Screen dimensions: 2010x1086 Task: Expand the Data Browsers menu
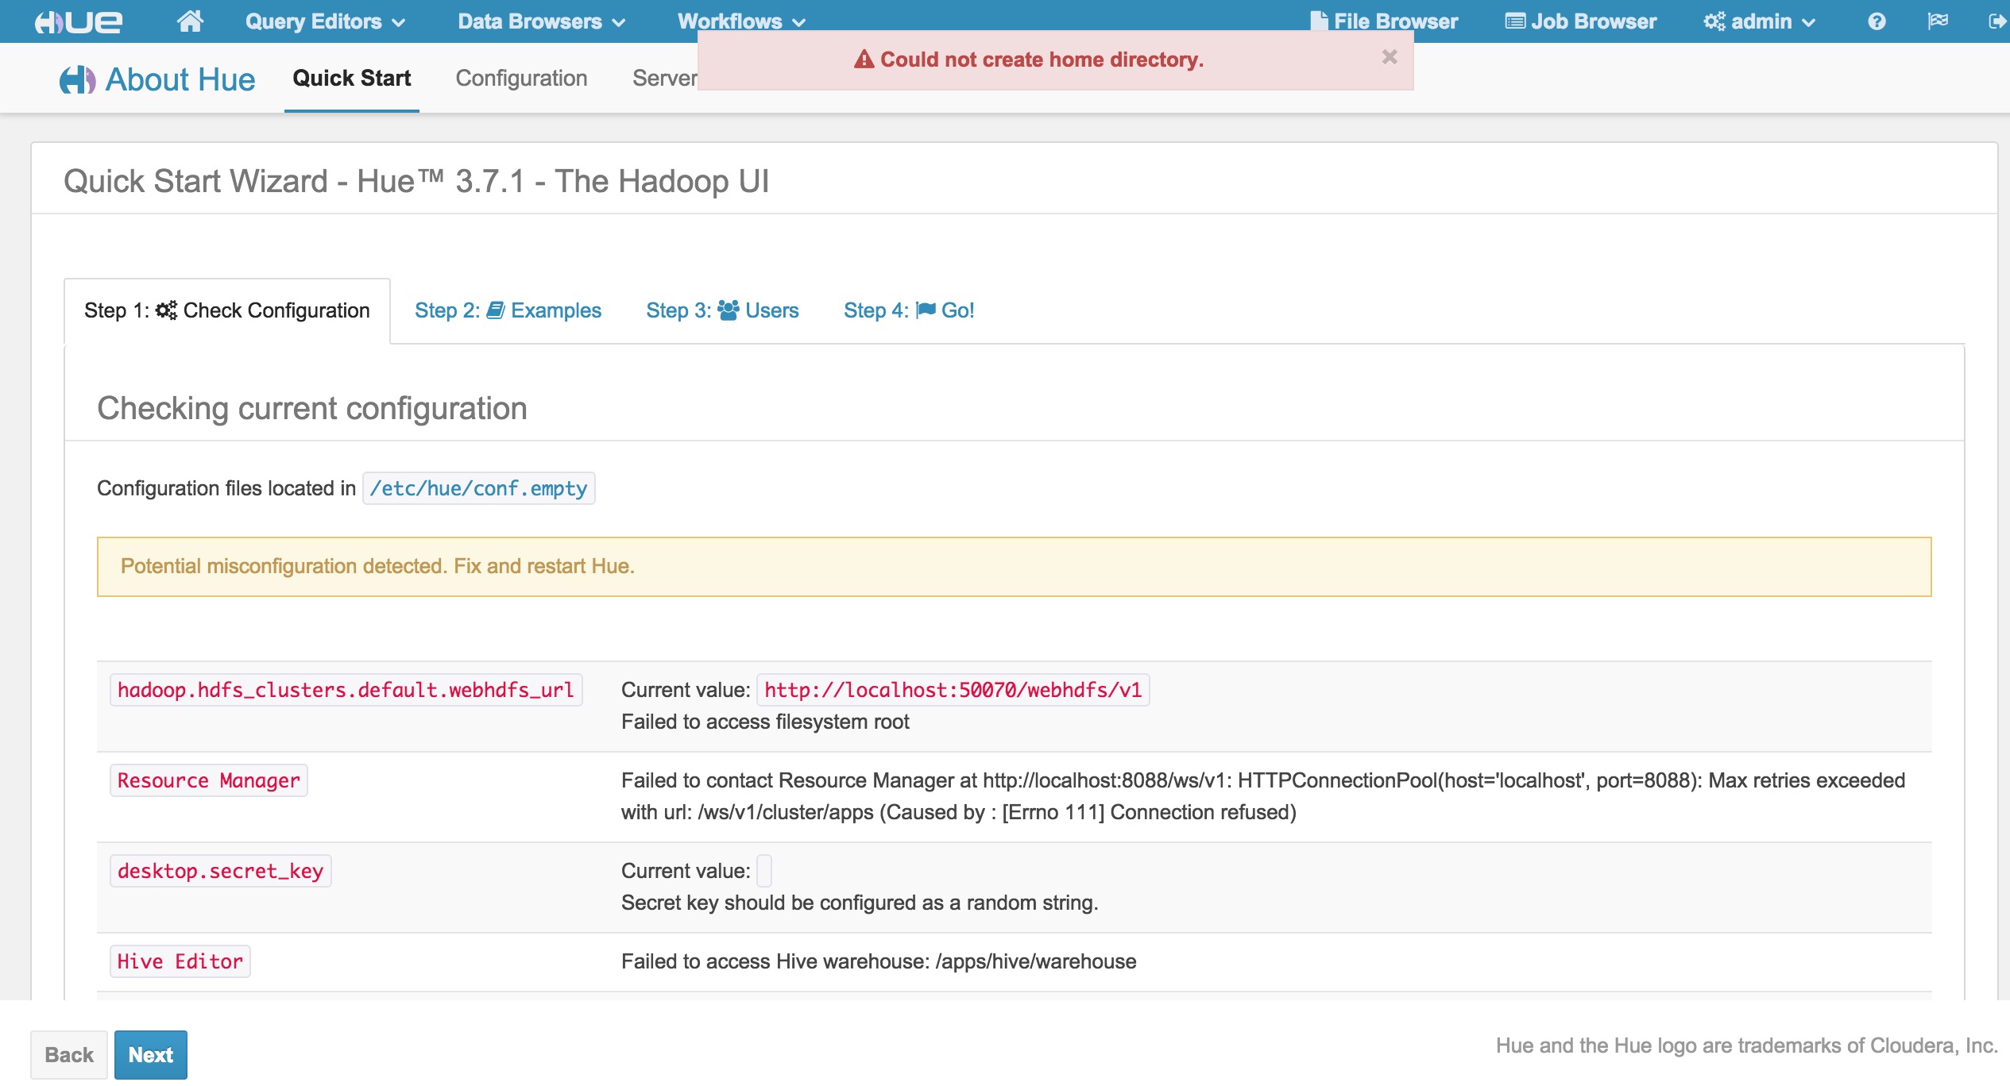542,21
